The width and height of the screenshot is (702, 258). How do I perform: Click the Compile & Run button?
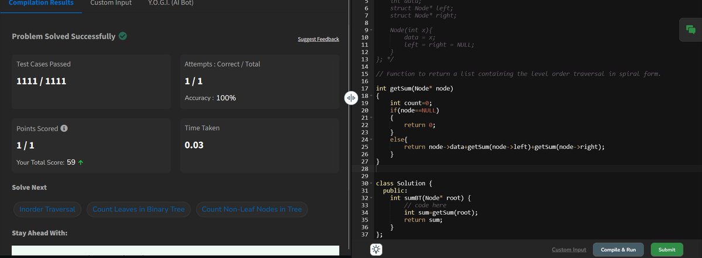click(x=618, y=250)
